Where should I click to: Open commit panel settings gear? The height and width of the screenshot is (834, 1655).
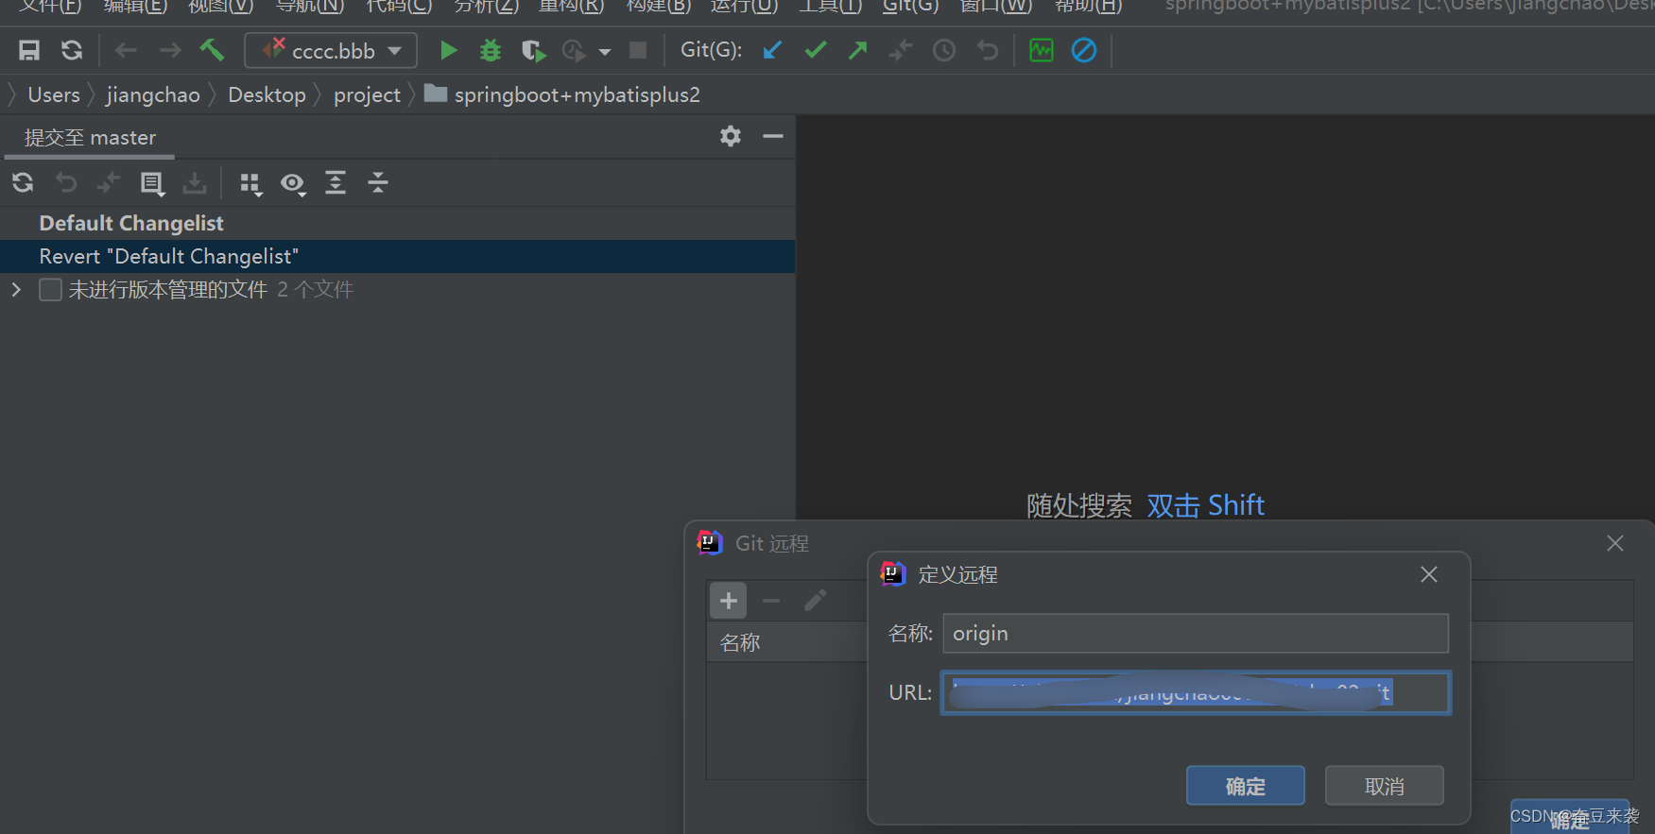tap(731, 136)
